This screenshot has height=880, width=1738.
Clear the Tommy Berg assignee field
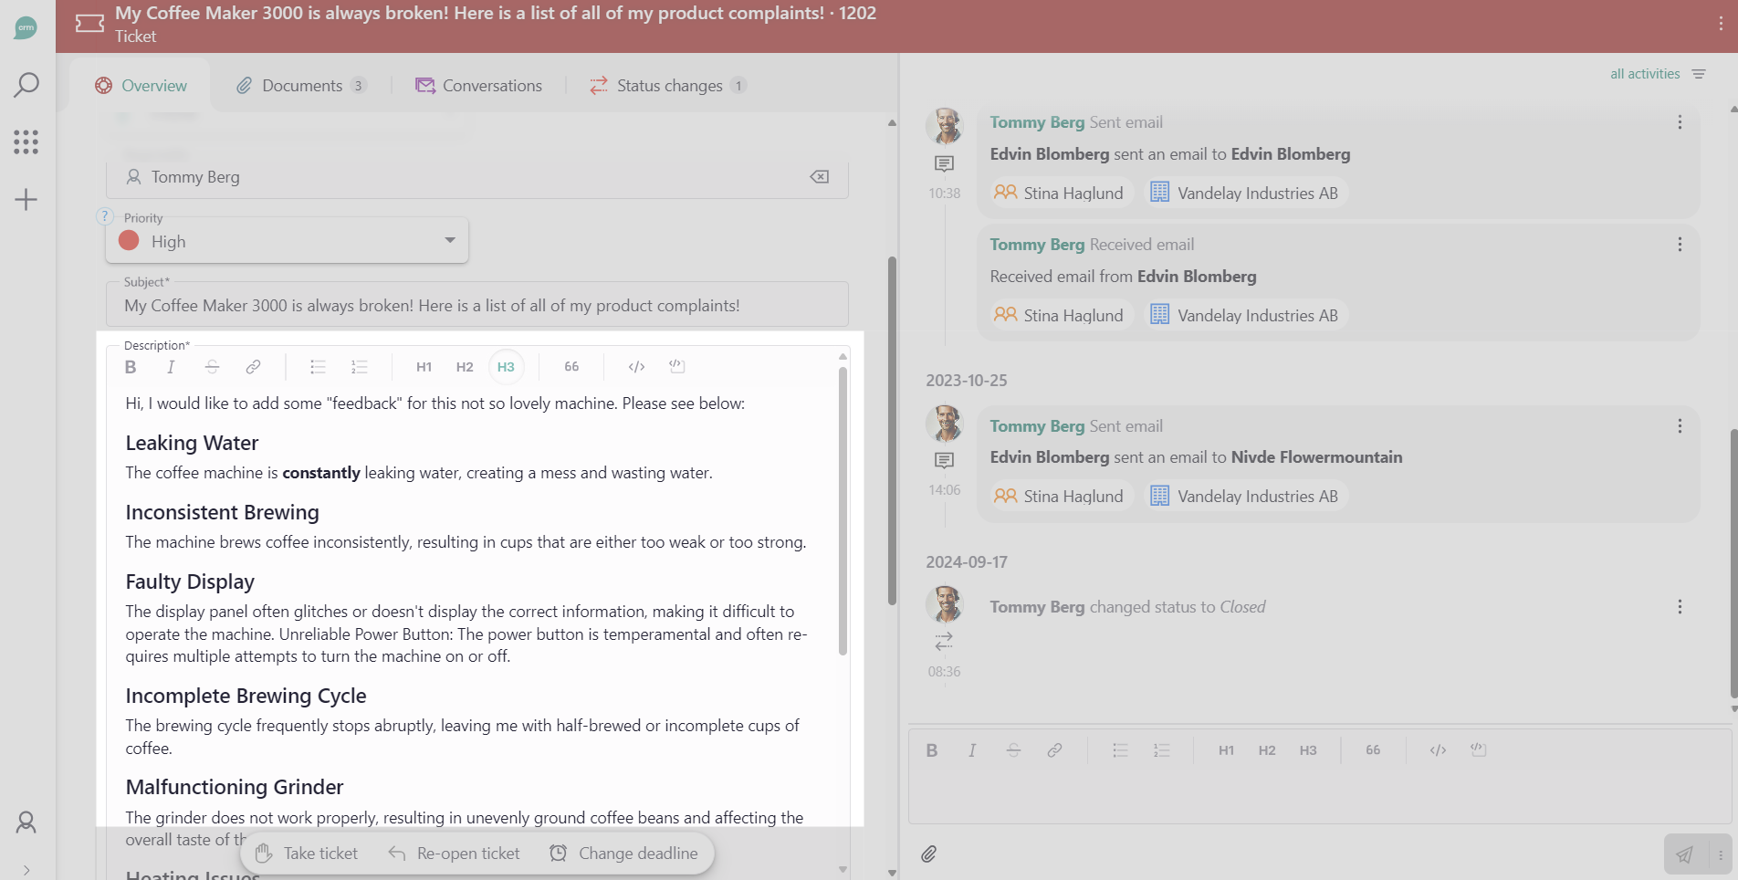[x=819, y=177]
